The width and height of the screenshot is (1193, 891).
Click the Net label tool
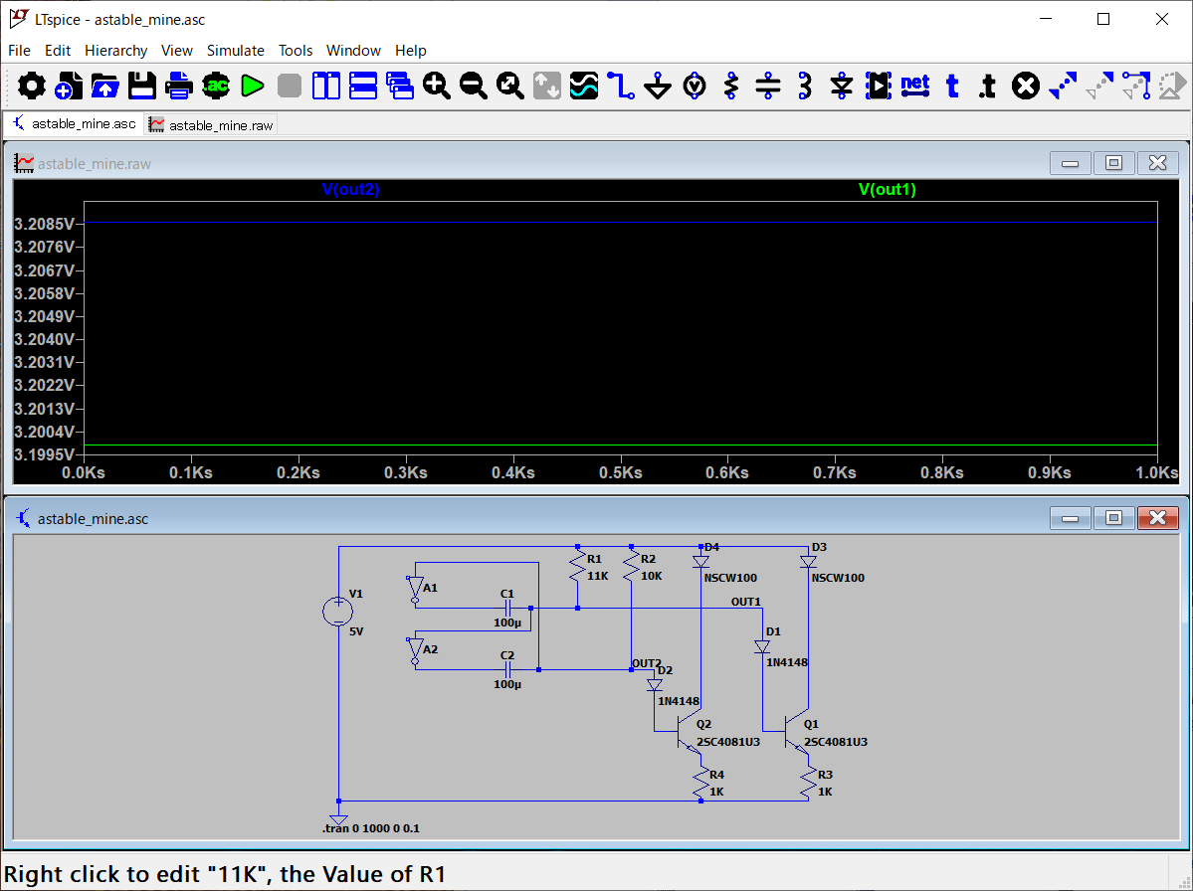click(914, 87)
